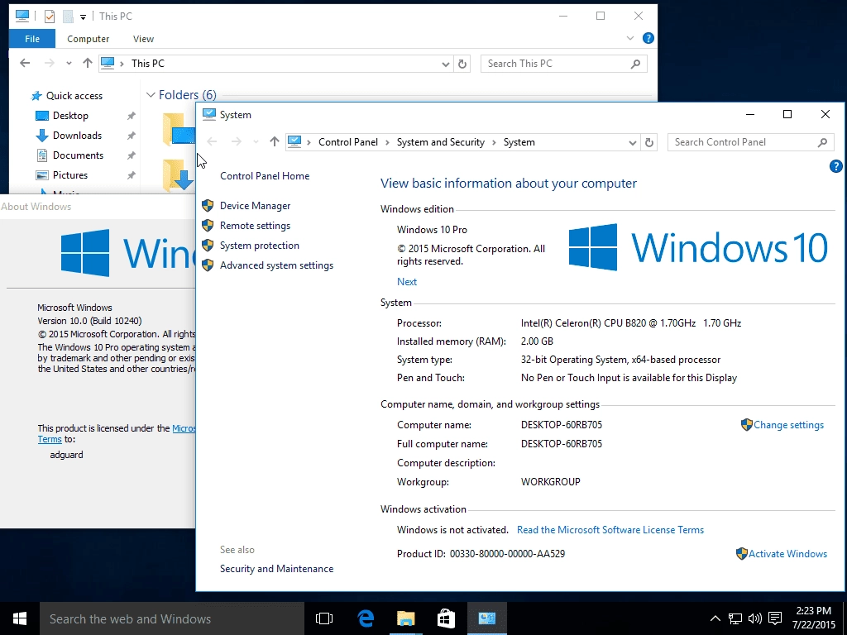Click the Search the web and Windows box

[172, 618]
